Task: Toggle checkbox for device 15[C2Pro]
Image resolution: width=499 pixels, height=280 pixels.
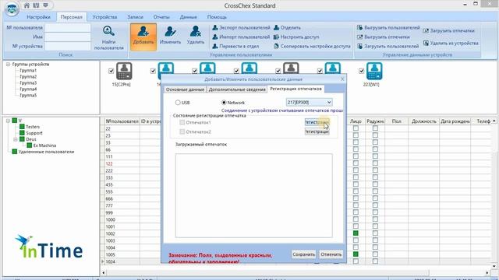Action: pos(111,71)
